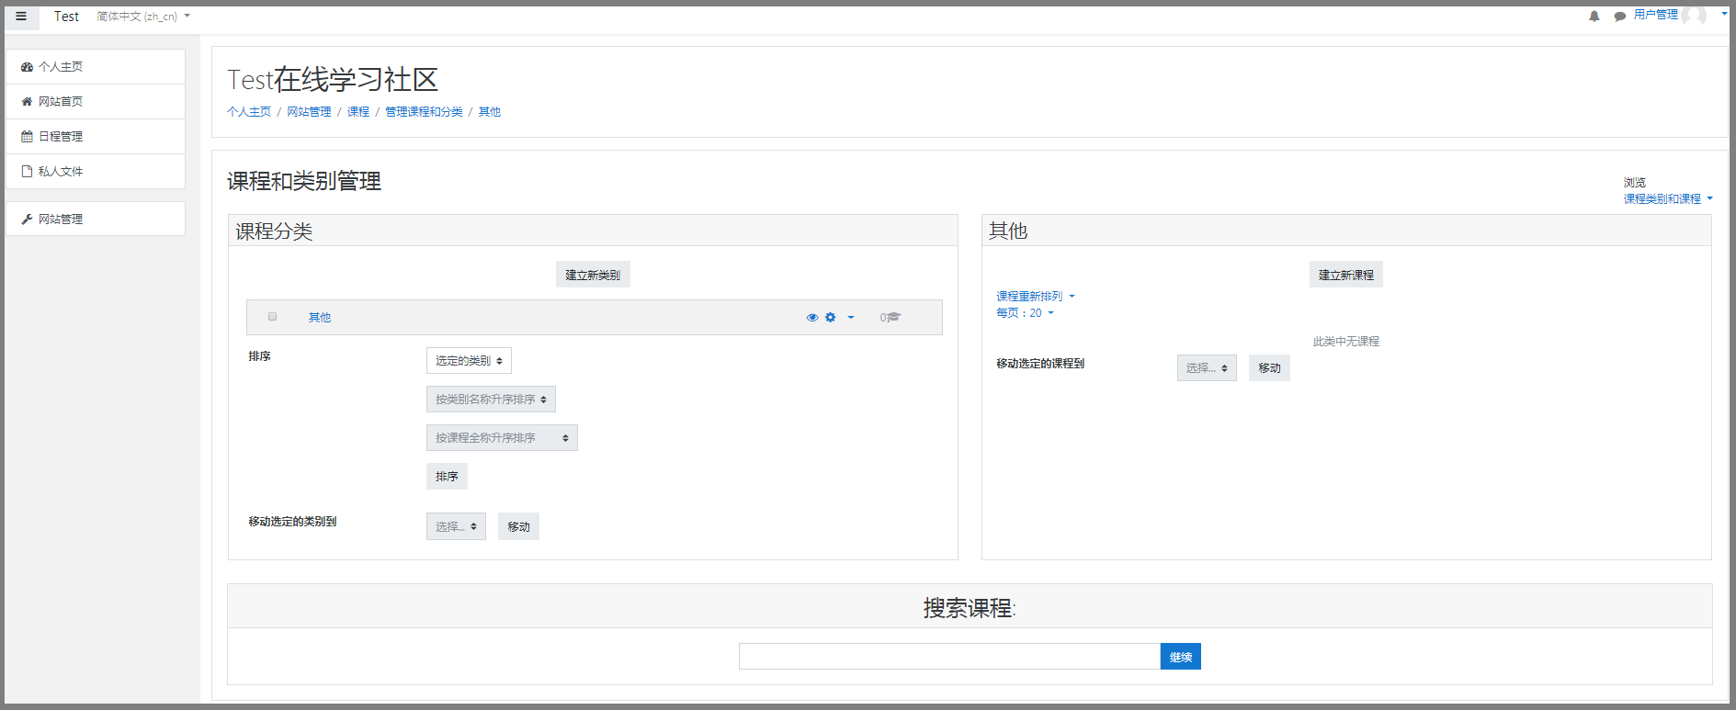The image size is (1736, 710).
Task: Click the 此类中无课程 message text
Action: point(1346,342)
